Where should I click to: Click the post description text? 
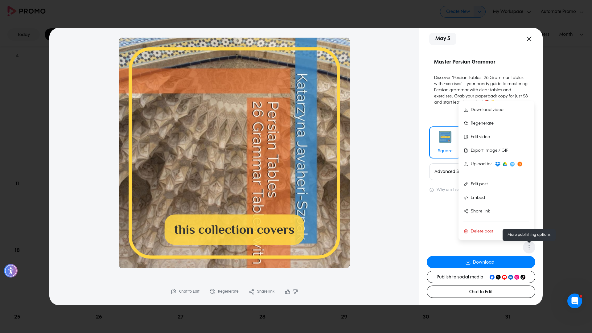tap(481, 90)
